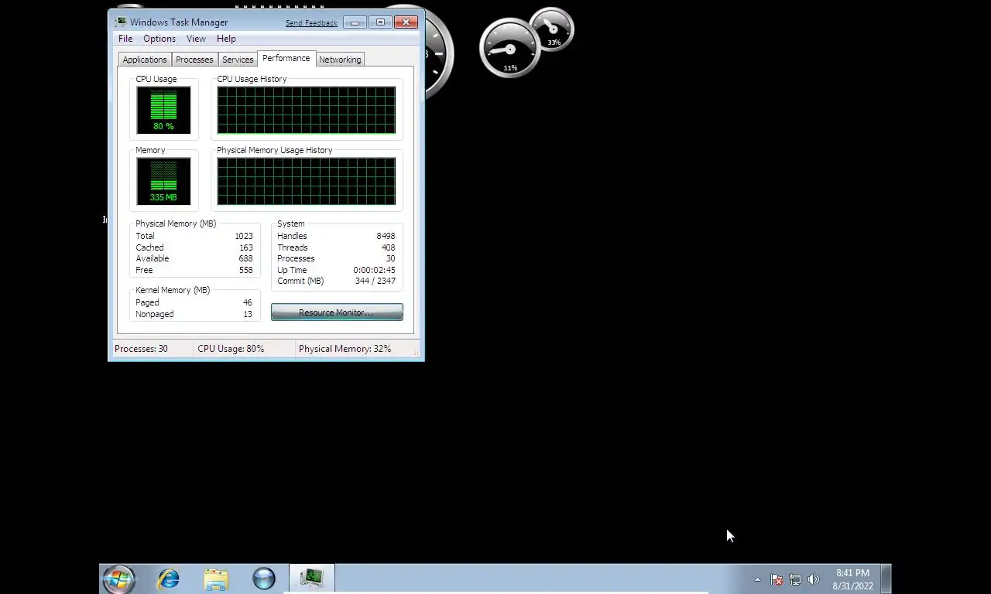Screen dimensions: 991x594
Task: Click the CPU Usage 80 % meter
Action: pos(163,111)
